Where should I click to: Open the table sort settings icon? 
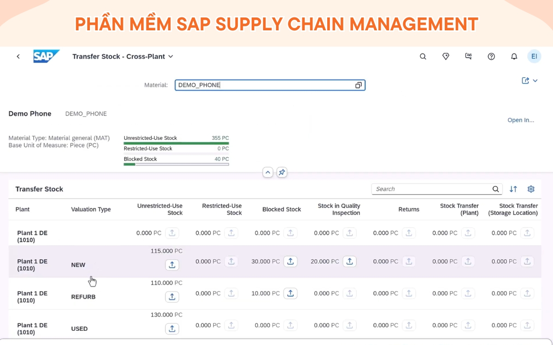click(x=513, y=189)
